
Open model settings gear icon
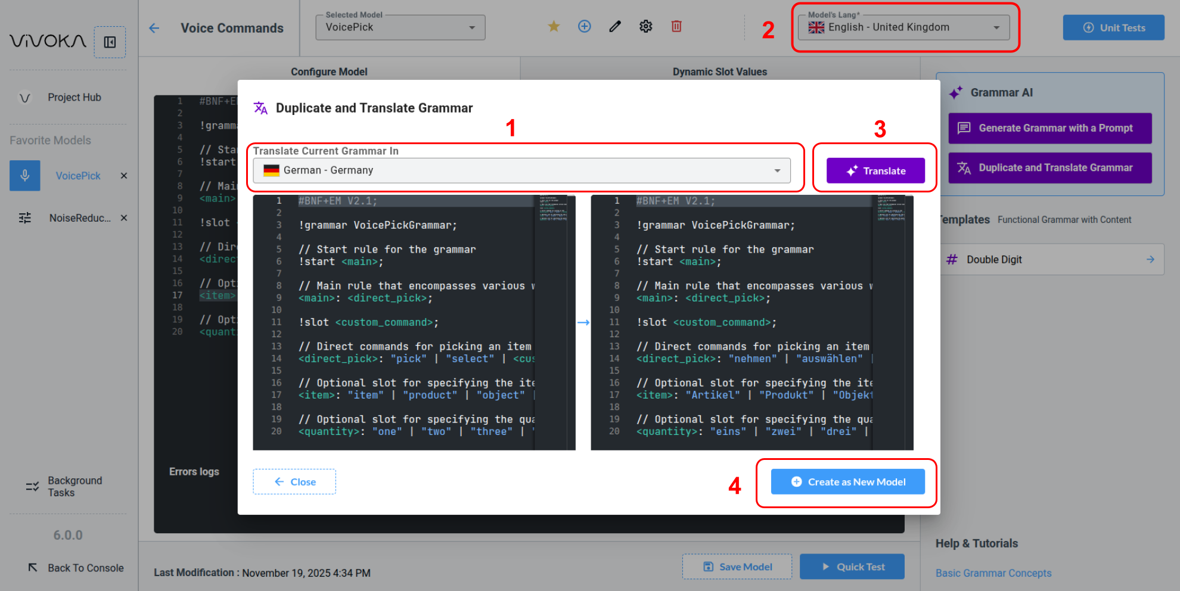tap(645, 26)
